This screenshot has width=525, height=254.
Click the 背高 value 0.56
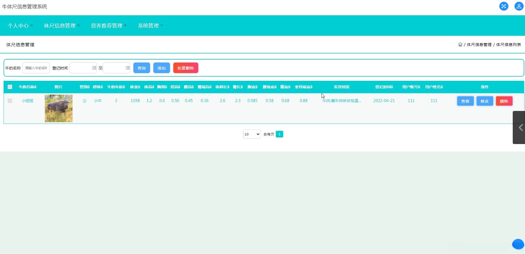click(x=175, y=101)
